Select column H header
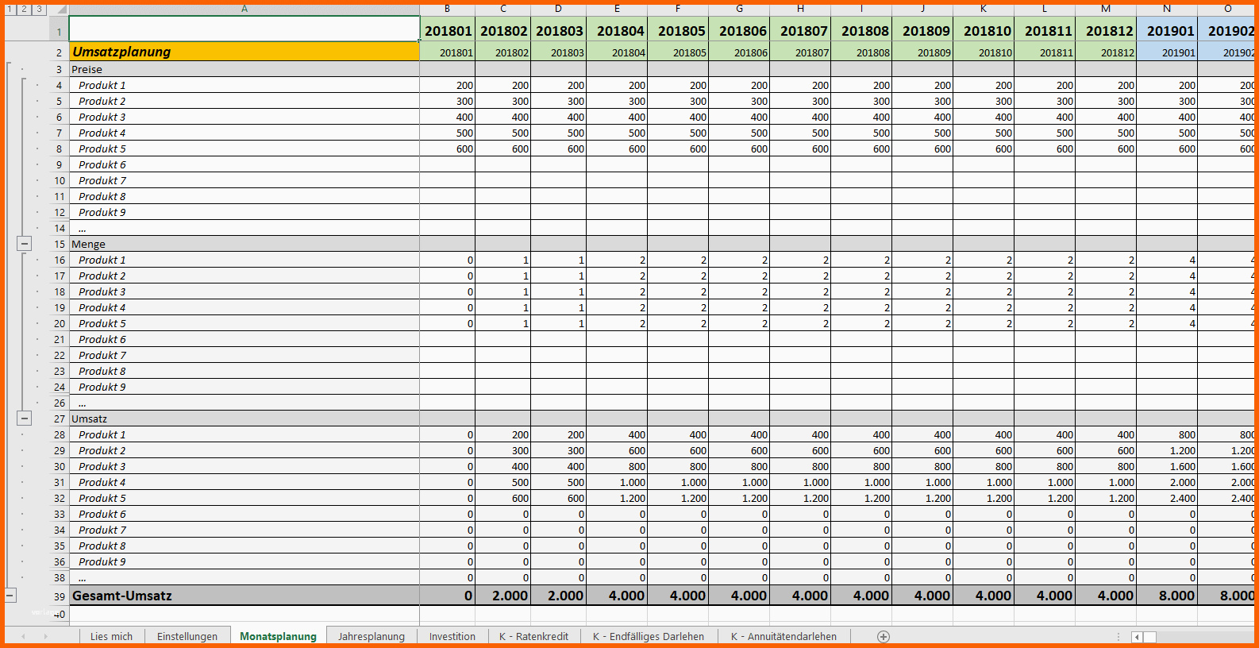 pyautogui.click(x=800, y=10)
